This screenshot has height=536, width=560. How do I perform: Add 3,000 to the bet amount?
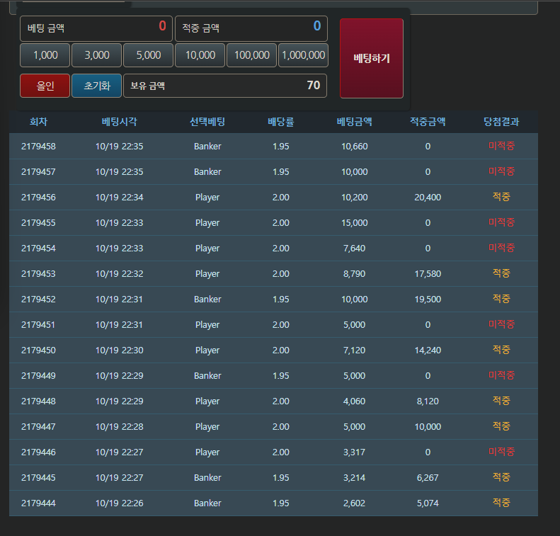pos(97,55)
